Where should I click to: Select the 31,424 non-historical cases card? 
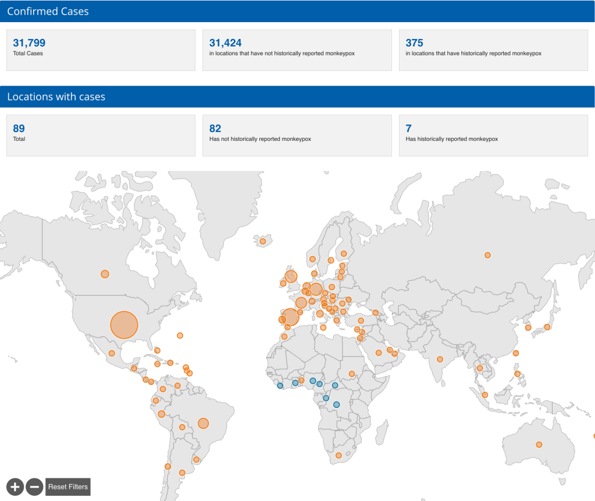[297, 50]
